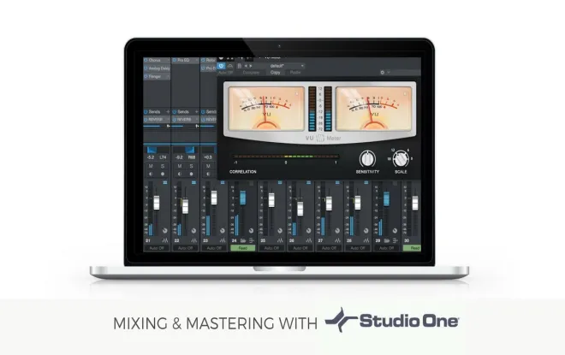The height and width of the screenshot is (355, 565).
Task: Solo channel 21 with S button
Action: (x=163, y=166)
